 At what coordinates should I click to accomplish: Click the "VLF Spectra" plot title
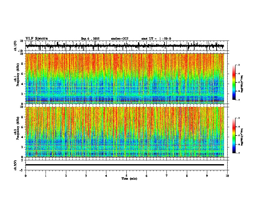(x=37, y=39)
